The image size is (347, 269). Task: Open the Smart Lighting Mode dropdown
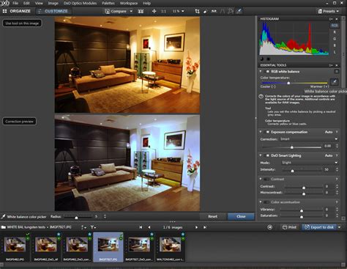coord(310,163)
